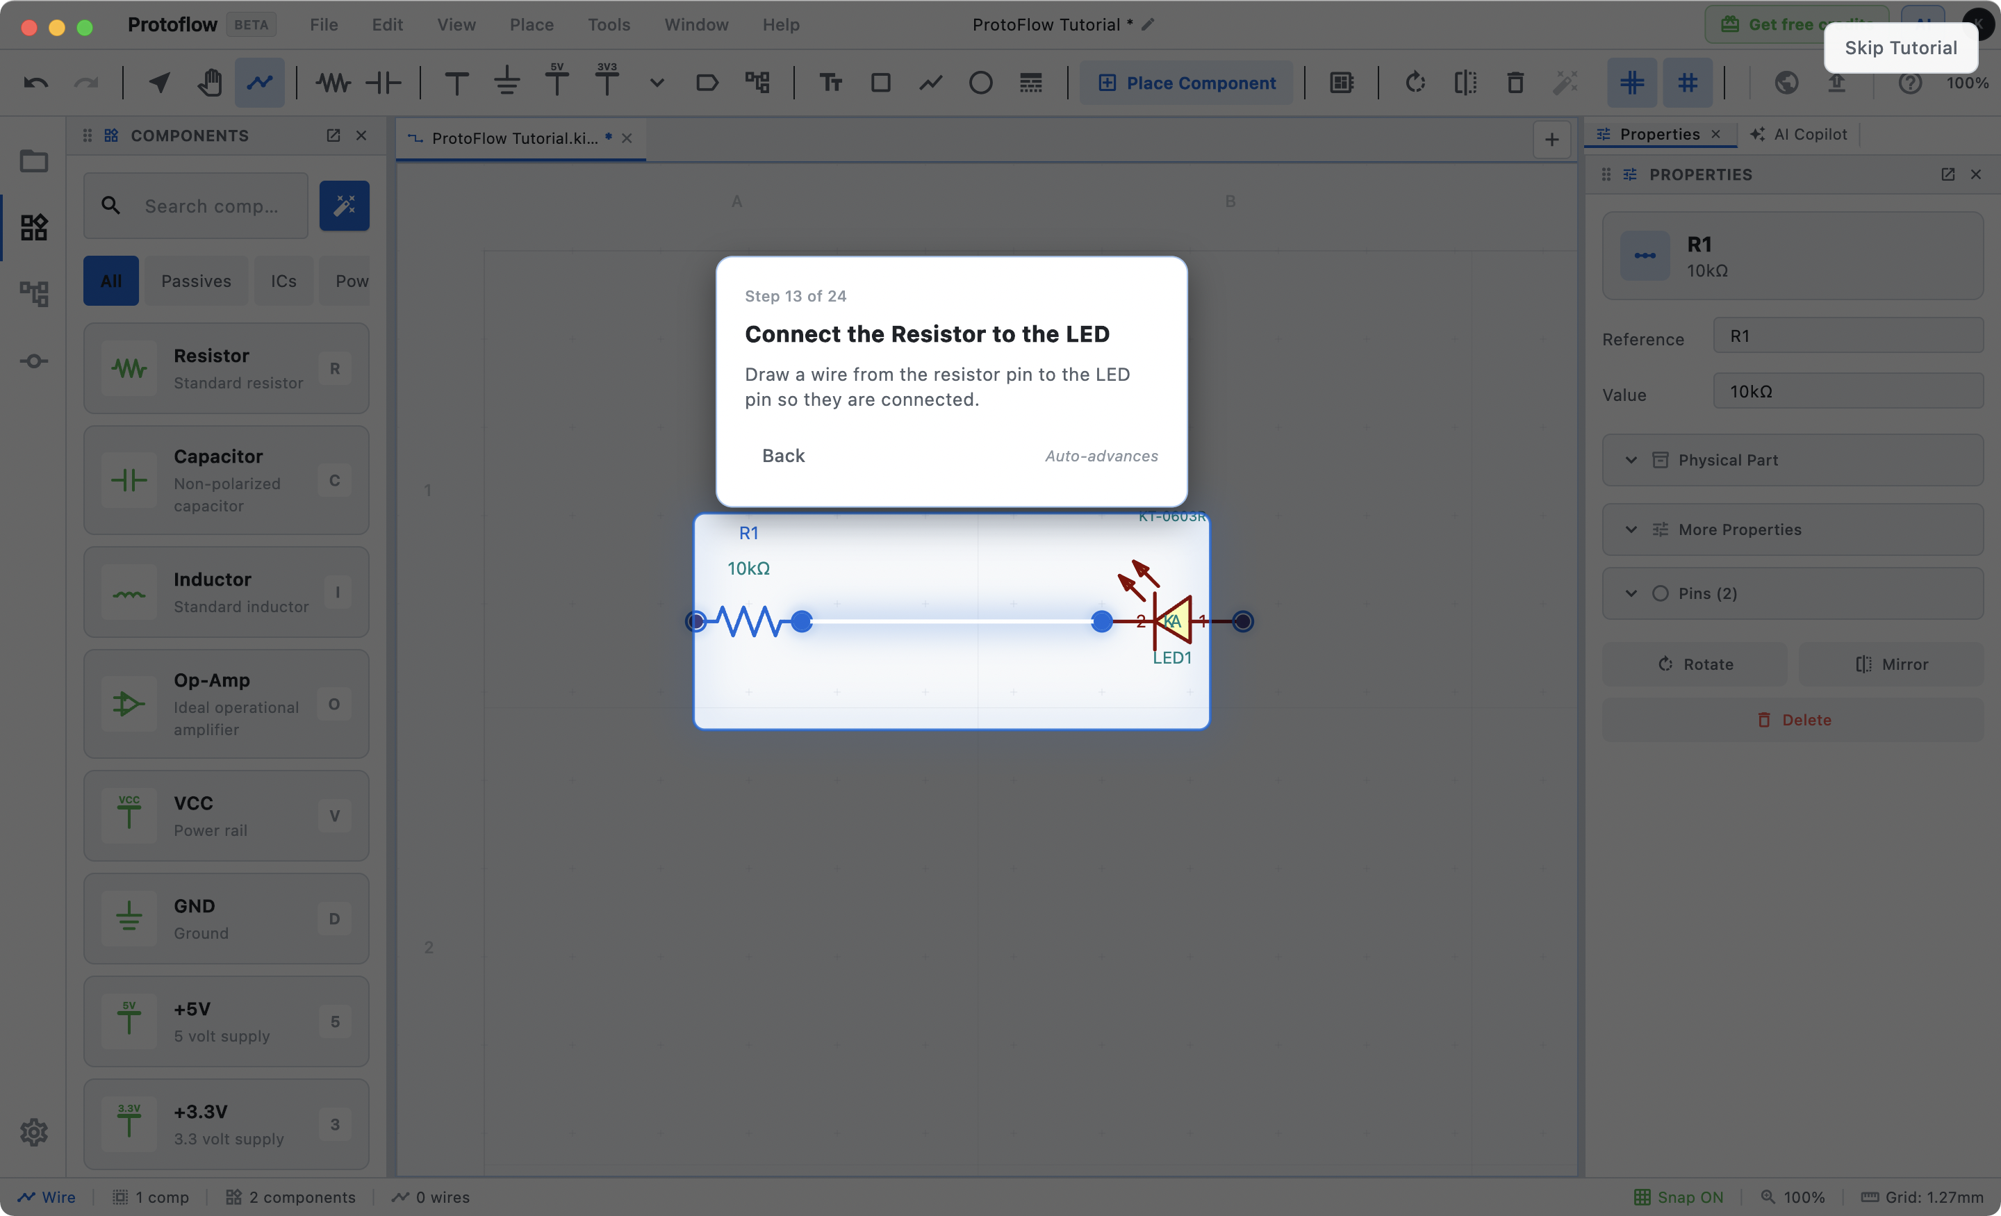Open the Tools menu
This screenshot has height=1216, width=2001.
pyautogui.click(x=609, y=25)
